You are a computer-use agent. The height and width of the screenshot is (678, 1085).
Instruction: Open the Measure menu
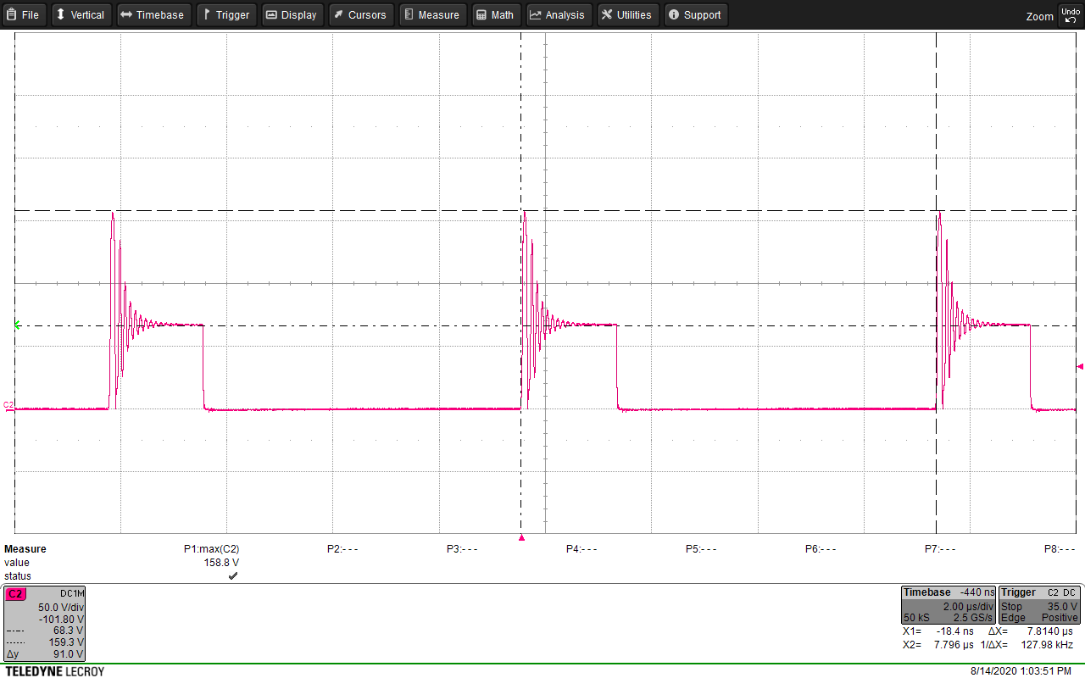432,14
